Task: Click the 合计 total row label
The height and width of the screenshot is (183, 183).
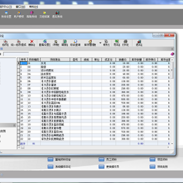Action: [x=23, y=143]
